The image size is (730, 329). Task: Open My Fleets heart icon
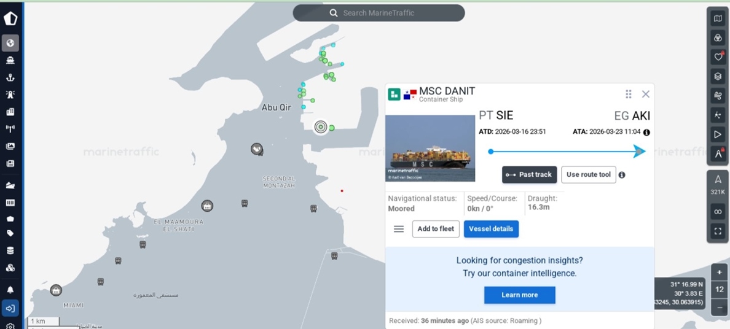pos(718,57)
